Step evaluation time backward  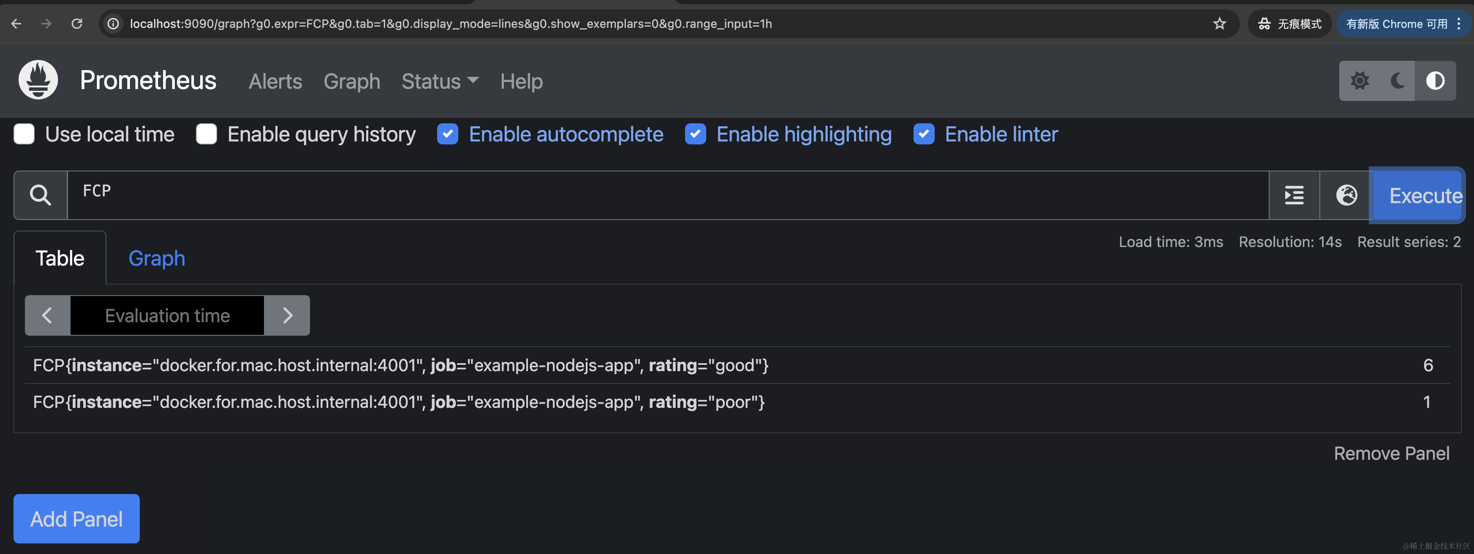tap(47, 315)
